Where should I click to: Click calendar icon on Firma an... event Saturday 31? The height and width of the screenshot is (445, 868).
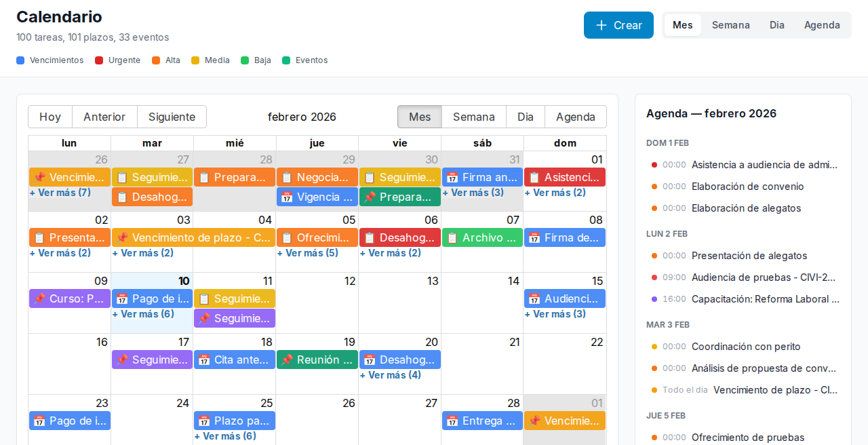click(x=452, y=178)
